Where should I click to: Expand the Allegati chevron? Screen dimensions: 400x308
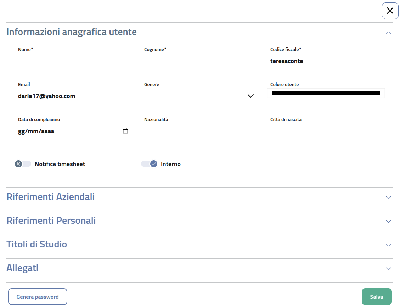point(388,269)
